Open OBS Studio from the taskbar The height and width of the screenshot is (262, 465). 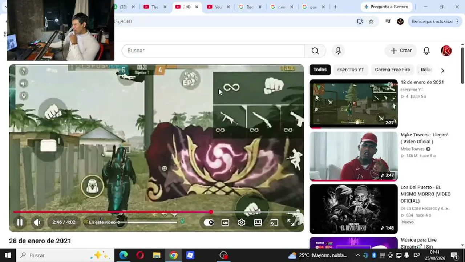[223, 255]
